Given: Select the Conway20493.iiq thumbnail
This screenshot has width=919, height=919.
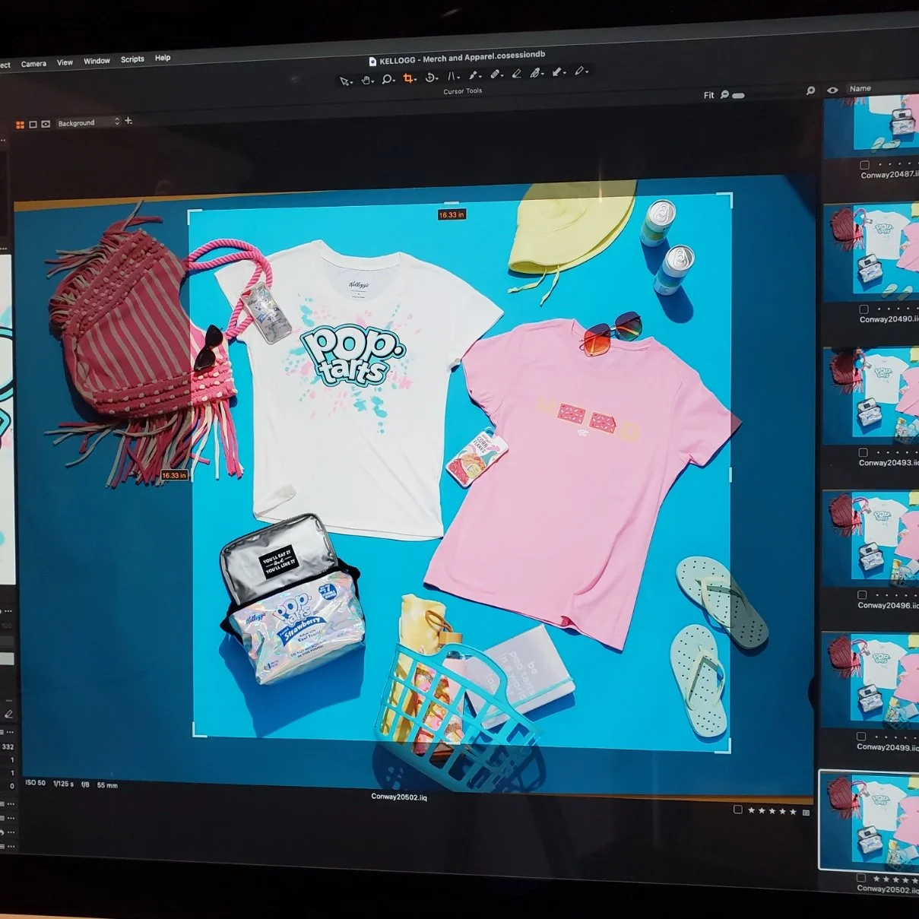Looking at the screenshot, I should [x=871, y=396].
